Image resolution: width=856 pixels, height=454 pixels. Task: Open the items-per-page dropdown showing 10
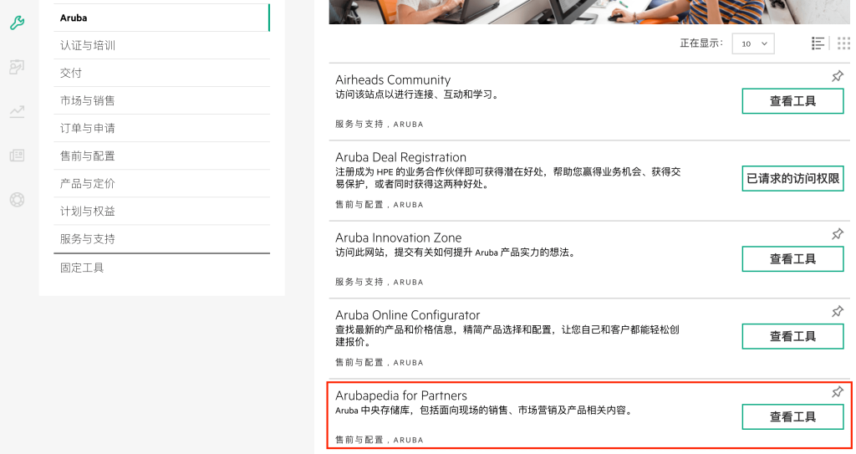753,43
